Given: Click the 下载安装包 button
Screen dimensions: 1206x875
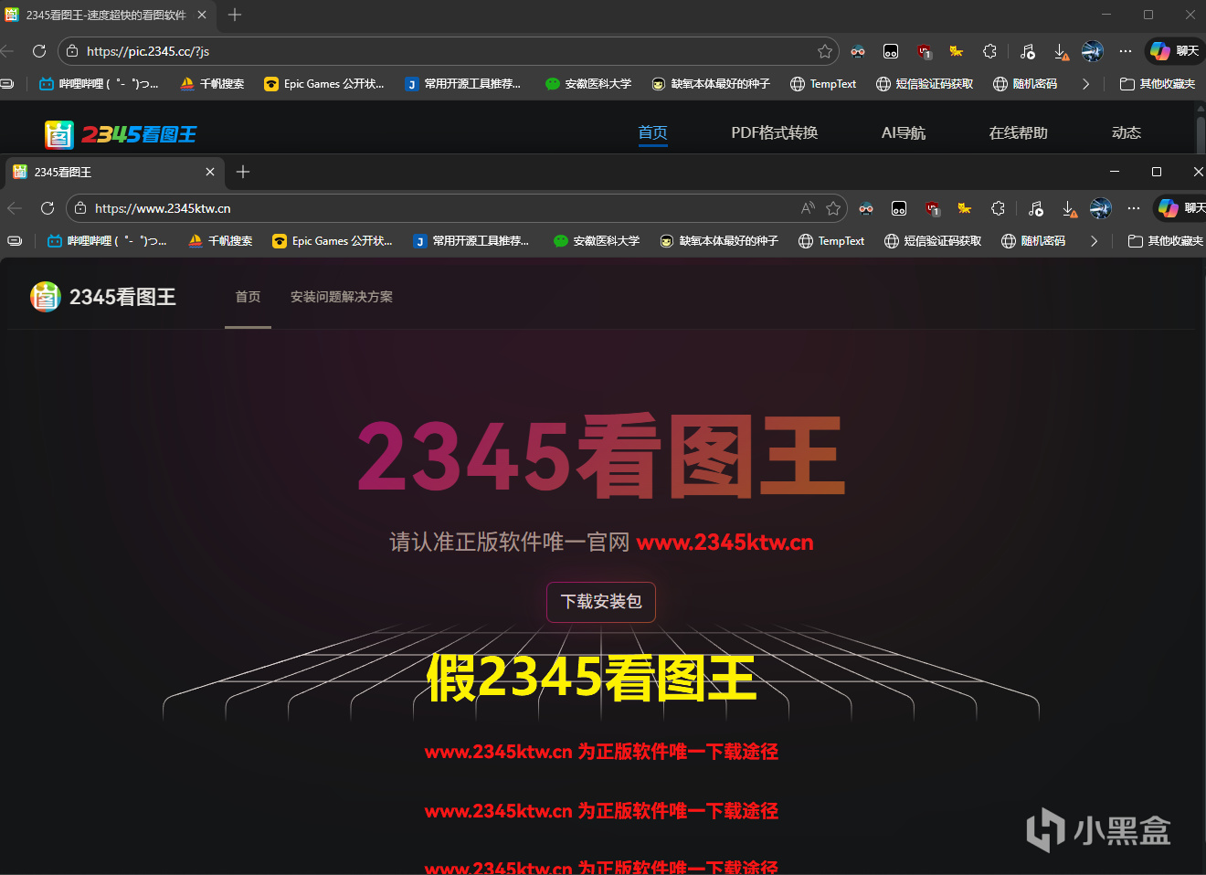Looking at the screenshot, I should coord(601,602).
